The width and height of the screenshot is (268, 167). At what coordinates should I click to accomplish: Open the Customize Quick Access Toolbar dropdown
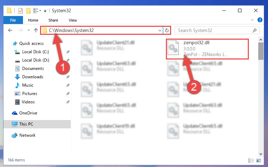(x=45, y=11)
